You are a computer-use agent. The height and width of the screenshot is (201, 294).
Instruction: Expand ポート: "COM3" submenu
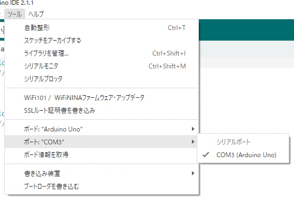pos(102,142)
